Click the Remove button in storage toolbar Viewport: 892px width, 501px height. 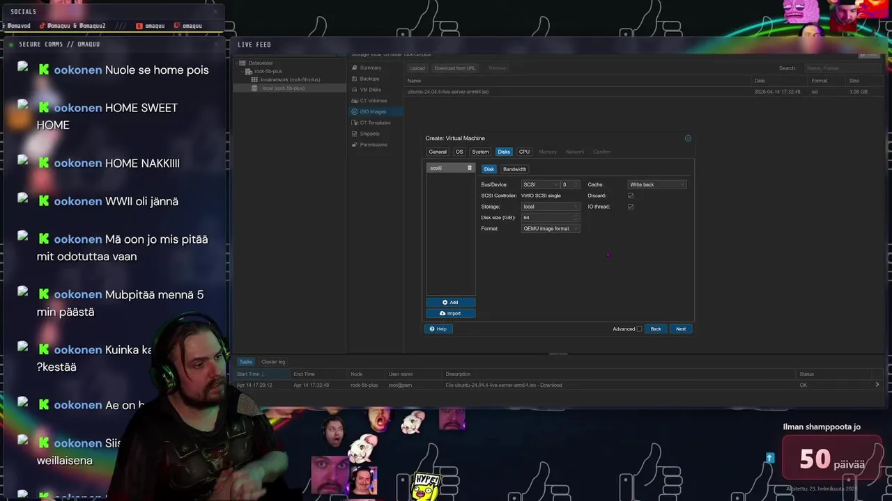[498, 68]
